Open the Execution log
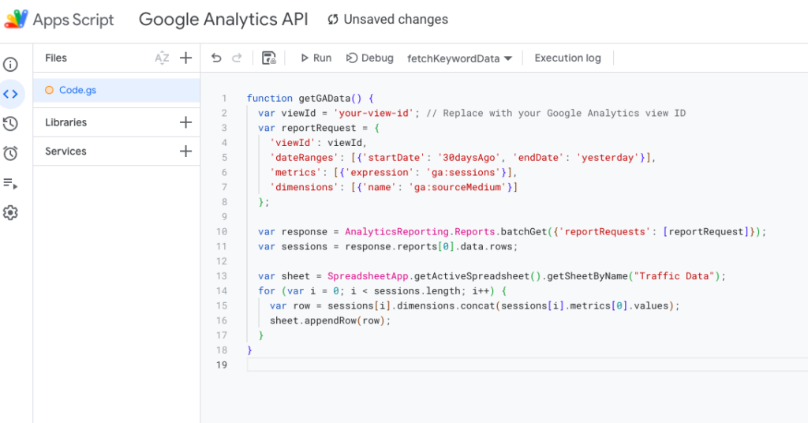 click(x=567, y=58)
